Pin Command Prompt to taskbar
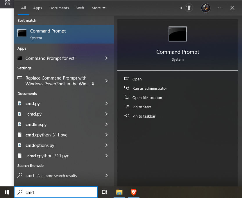The height and width of the screenshot is (198, 242). [x=144, y=116]
